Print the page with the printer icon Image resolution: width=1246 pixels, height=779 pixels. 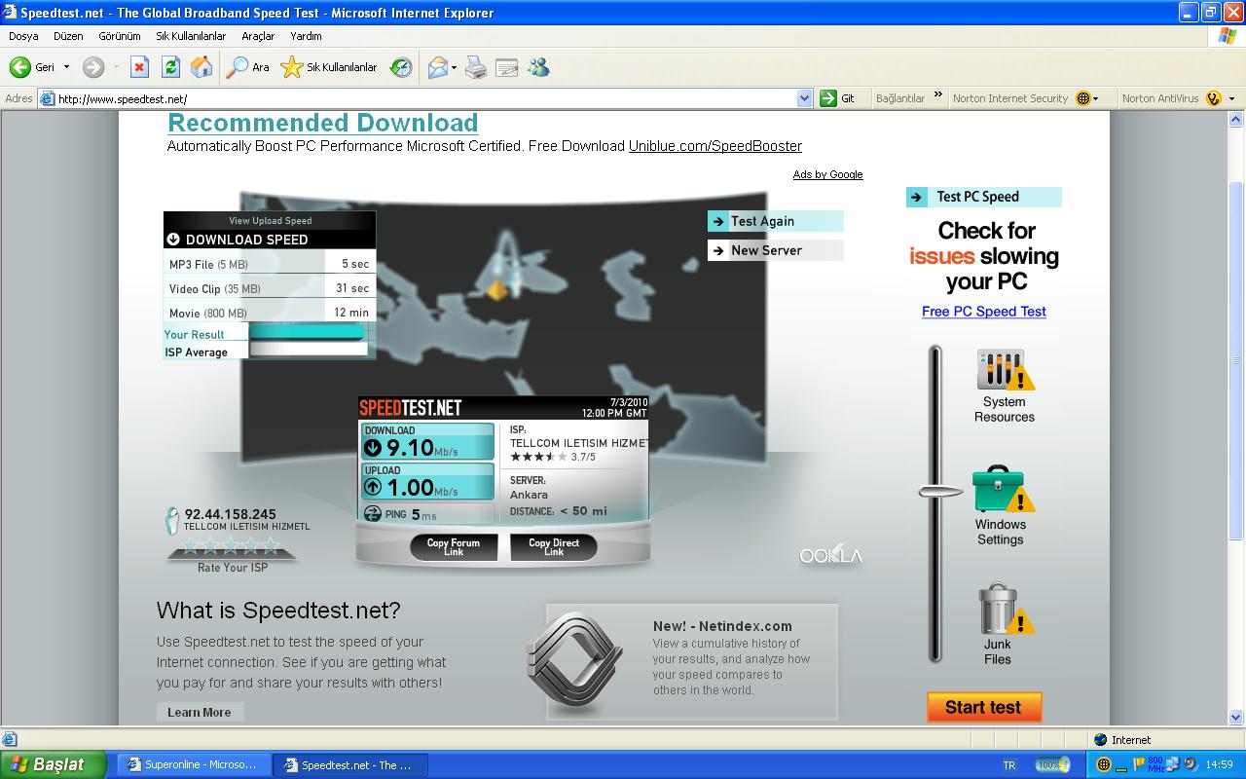coord(476,67)
